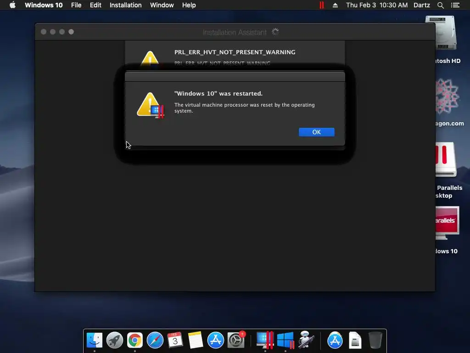470x353 pixels.
Task: Open the Edit menu
Action: coord(95,5)
